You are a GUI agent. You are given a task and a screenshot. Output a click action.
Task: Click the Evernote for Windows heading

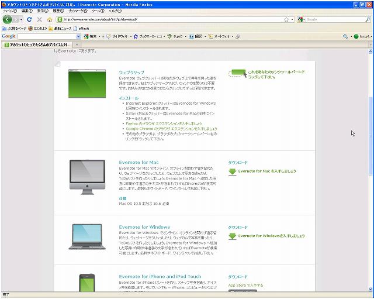click(x=144, y=227)
